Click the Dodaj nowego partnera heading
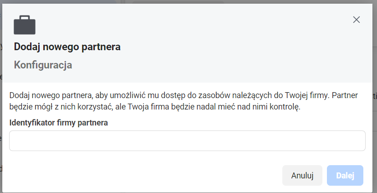Image resolution: width=377 pixels, height=193 pixels. [67, 47]
